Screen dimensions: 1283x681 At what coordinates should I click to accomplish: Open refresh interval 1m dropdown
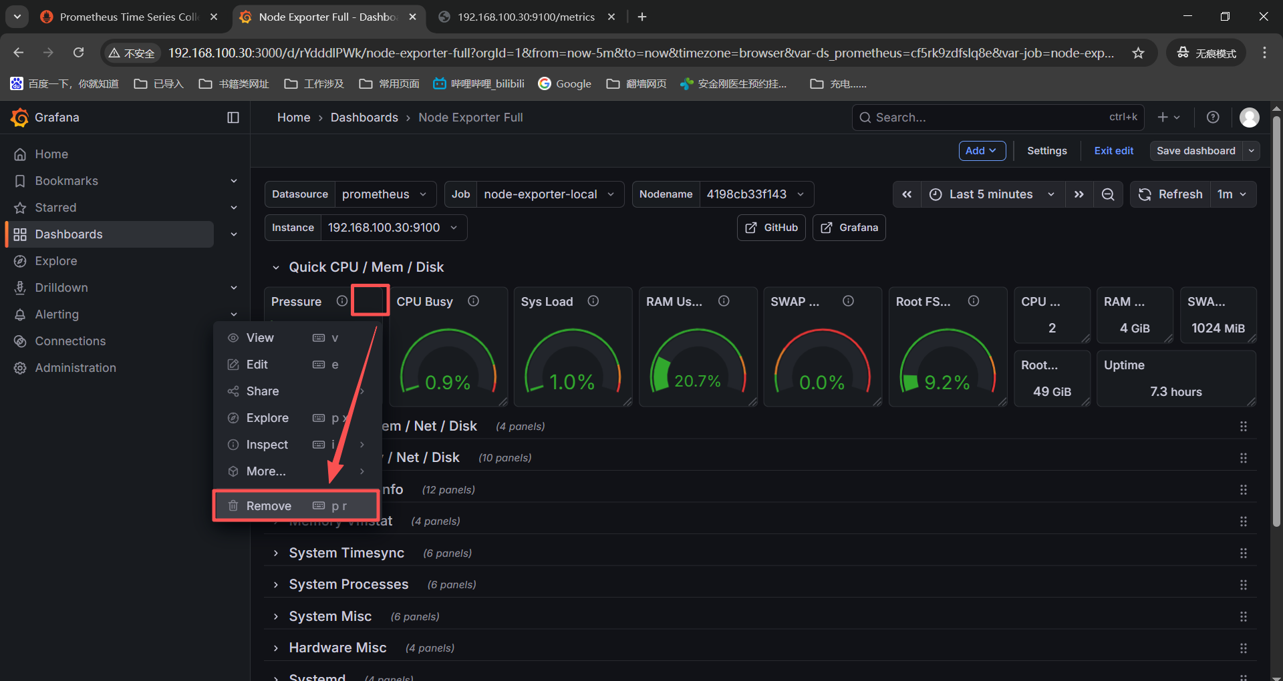tap(1233, 194)
